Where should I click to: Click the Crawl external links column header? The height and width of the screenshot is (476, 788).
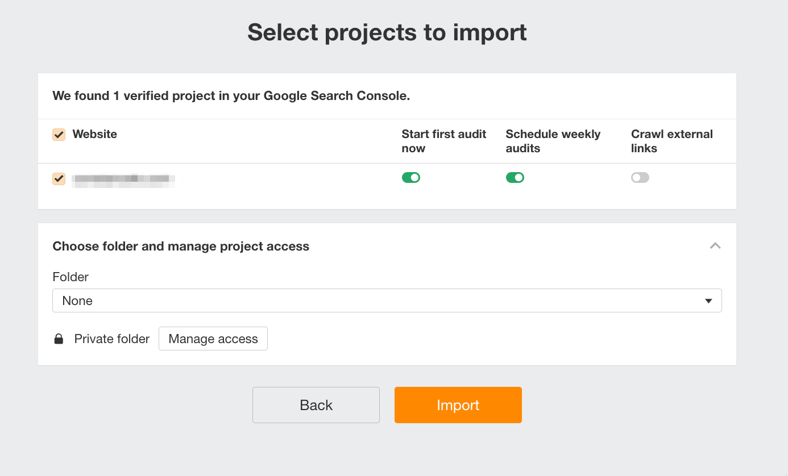(x=671, y=141)
